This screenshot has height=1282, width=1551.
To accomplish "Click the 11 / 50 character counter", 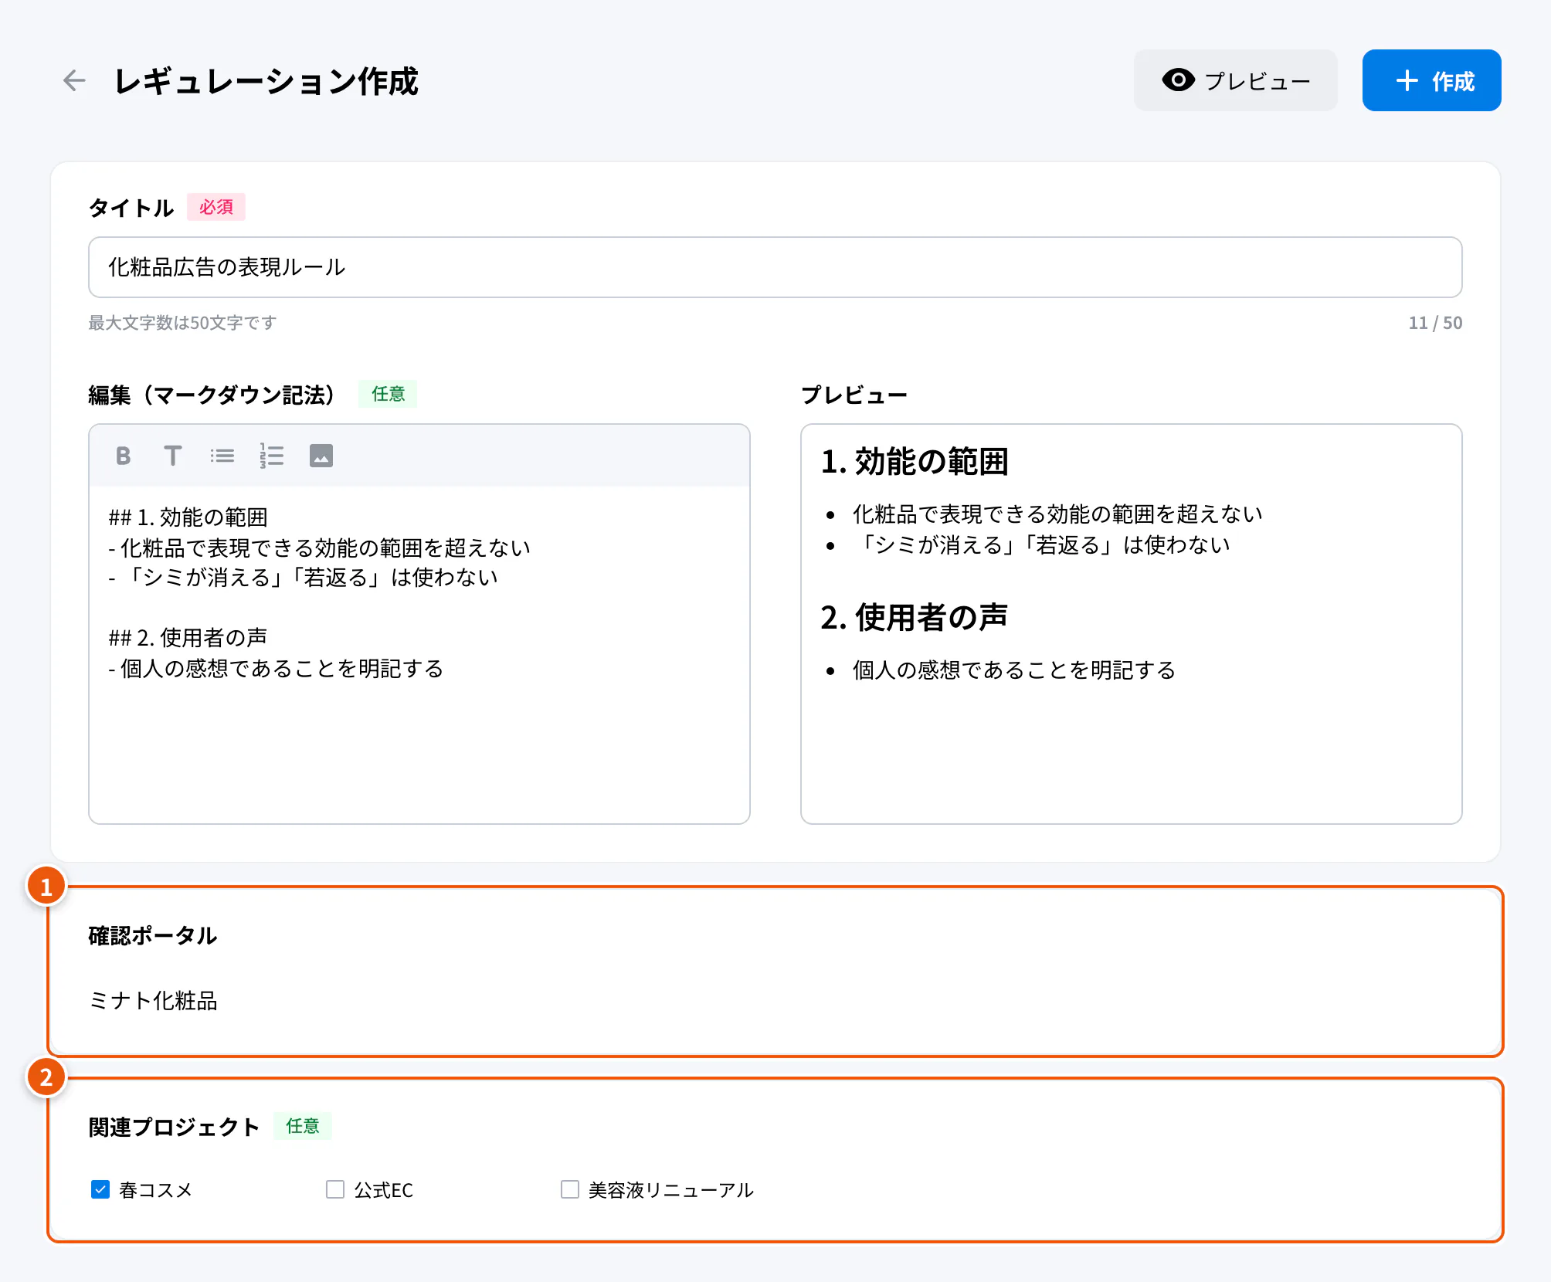I will coord(1435,323).
